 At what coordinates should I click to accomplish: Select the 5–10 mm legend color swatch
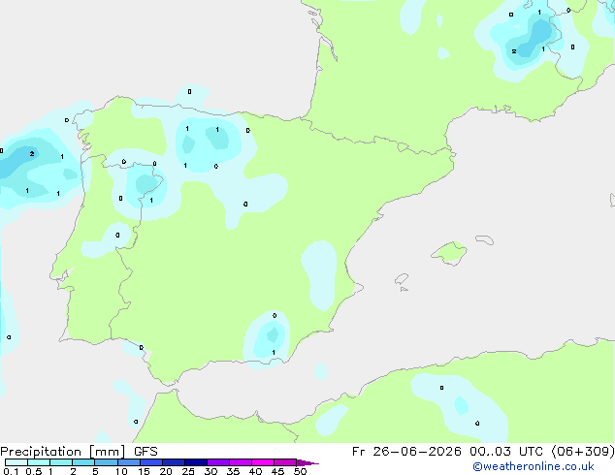point(106,462)
